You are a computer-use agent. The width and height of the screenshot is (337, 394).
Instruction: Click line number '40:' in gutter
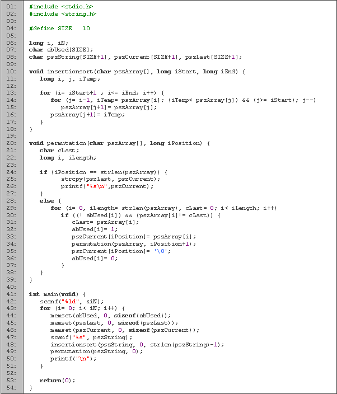[x=11, y=287]
